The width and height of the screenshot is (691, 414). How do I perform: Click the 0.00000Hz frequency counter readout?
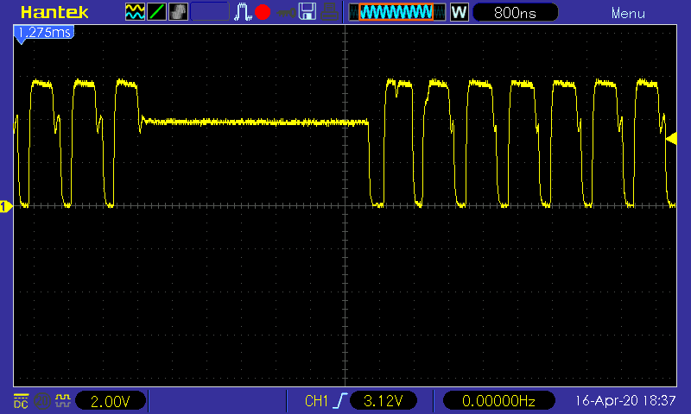[x=498, y=401]
